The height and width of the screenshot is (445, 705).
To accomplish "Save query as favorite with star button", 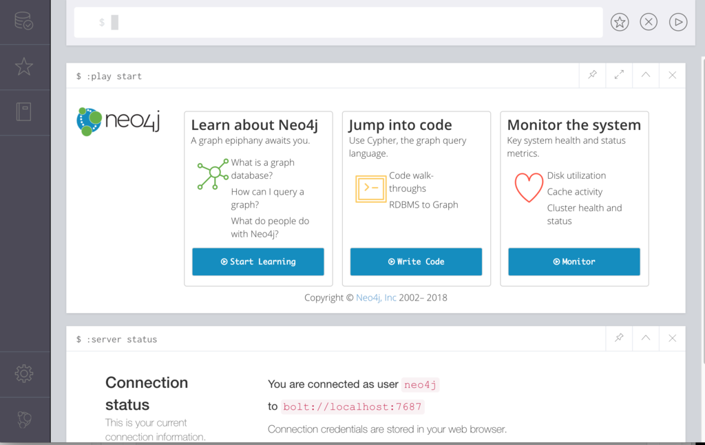I will click(x=620, y=22).
